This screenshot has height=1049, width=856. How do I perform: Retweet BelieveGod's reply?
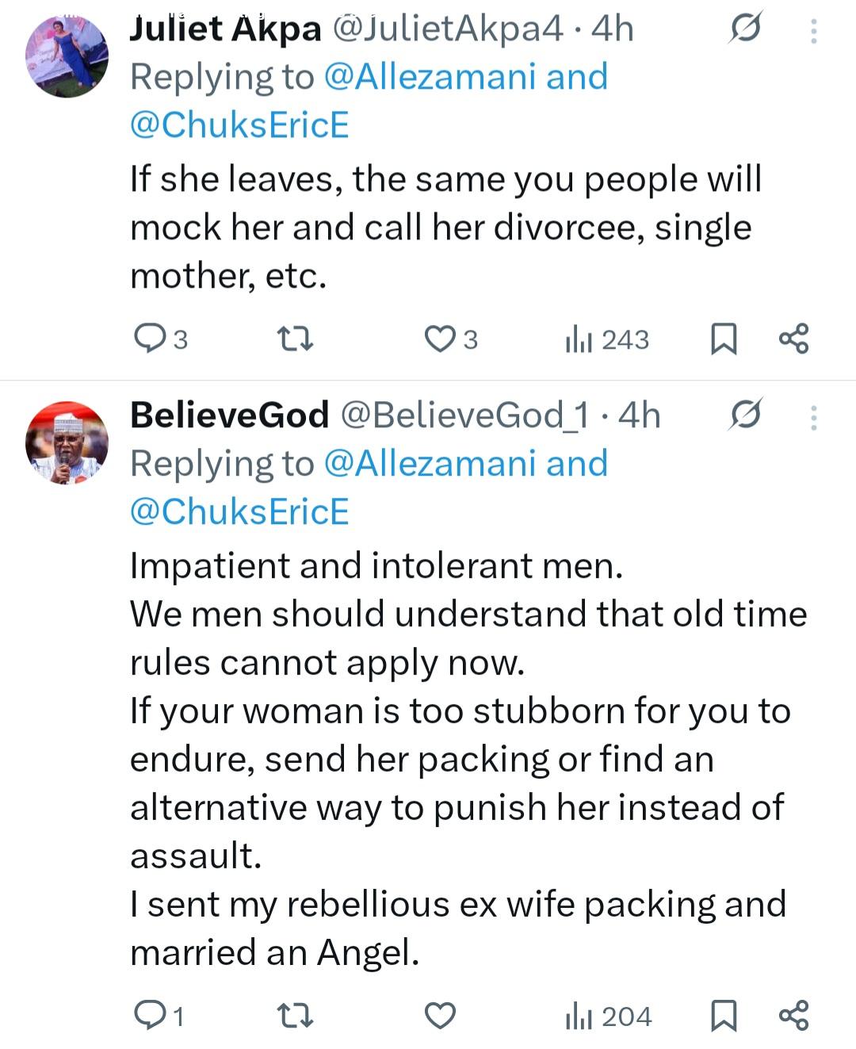(296, 1016)
